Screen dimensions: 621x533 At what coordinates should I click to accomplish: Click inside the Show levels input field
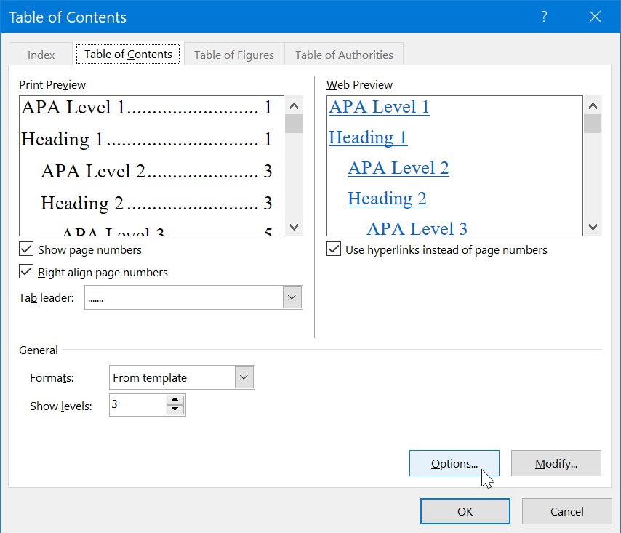138,405
